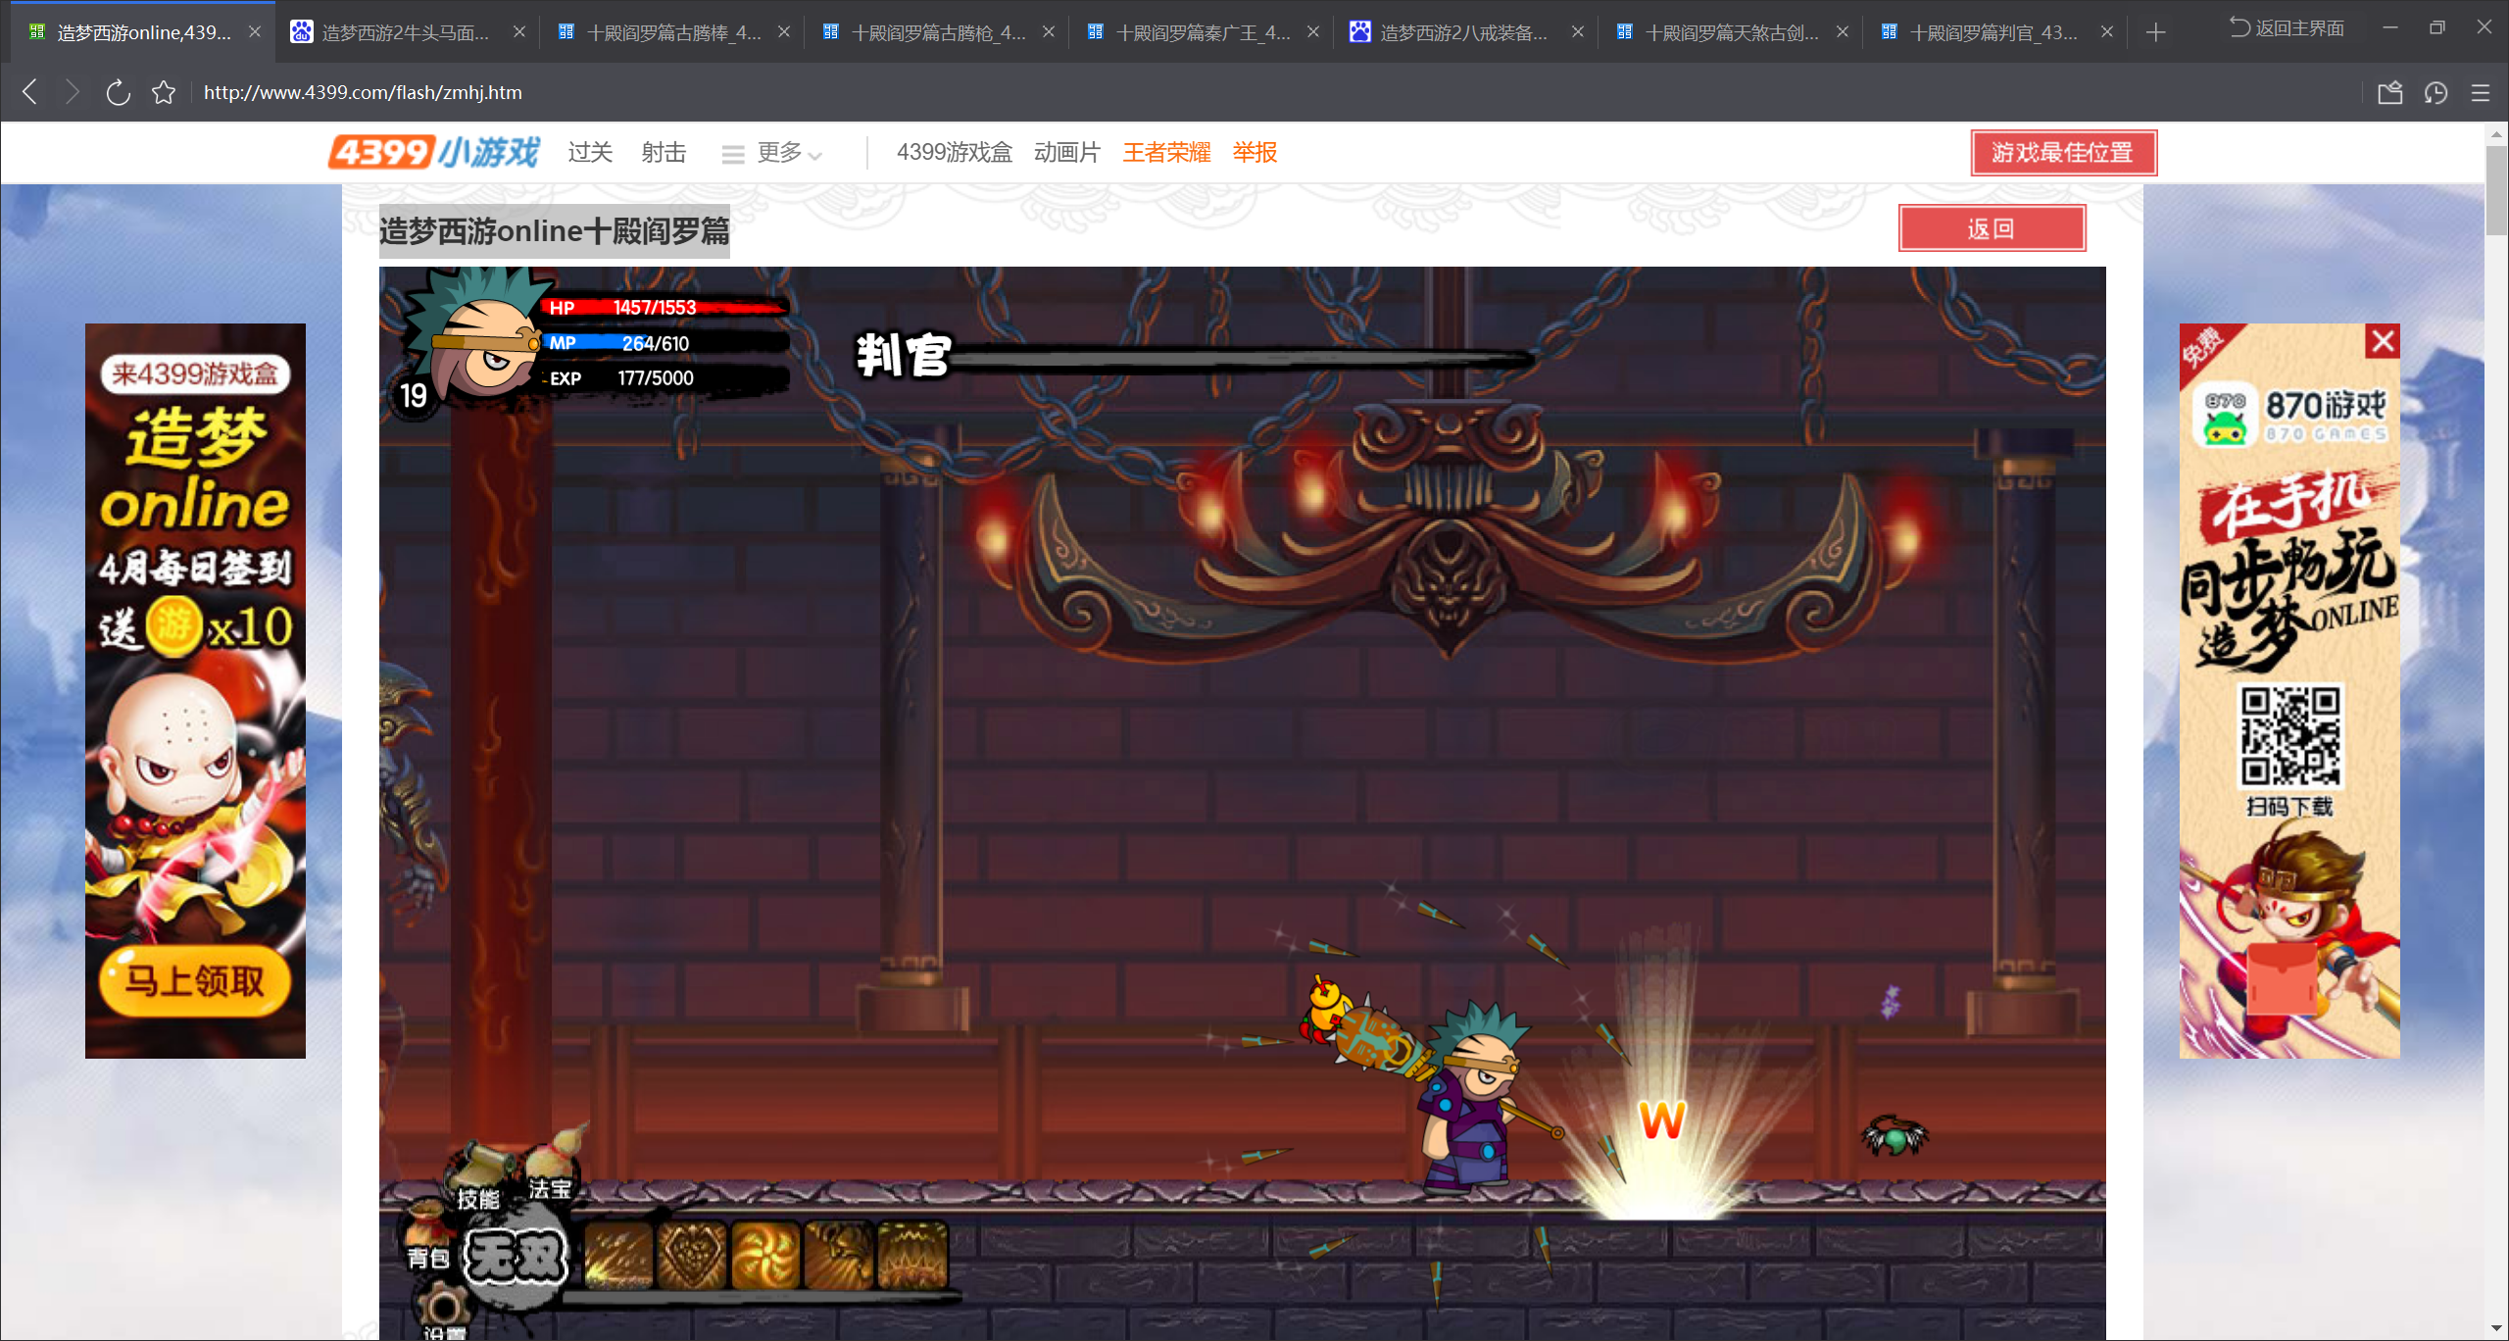Click the QR code in 870游戏 ad

[x=2290, y=736]
